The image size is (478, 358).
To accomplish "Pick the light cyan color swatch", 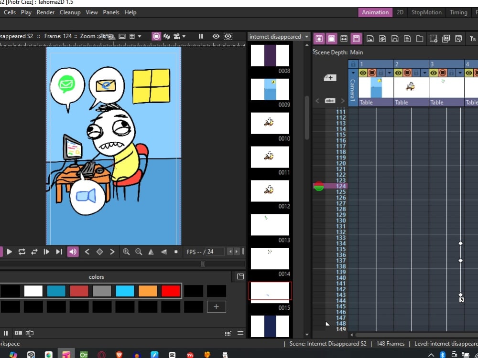I will coord(125,291).
